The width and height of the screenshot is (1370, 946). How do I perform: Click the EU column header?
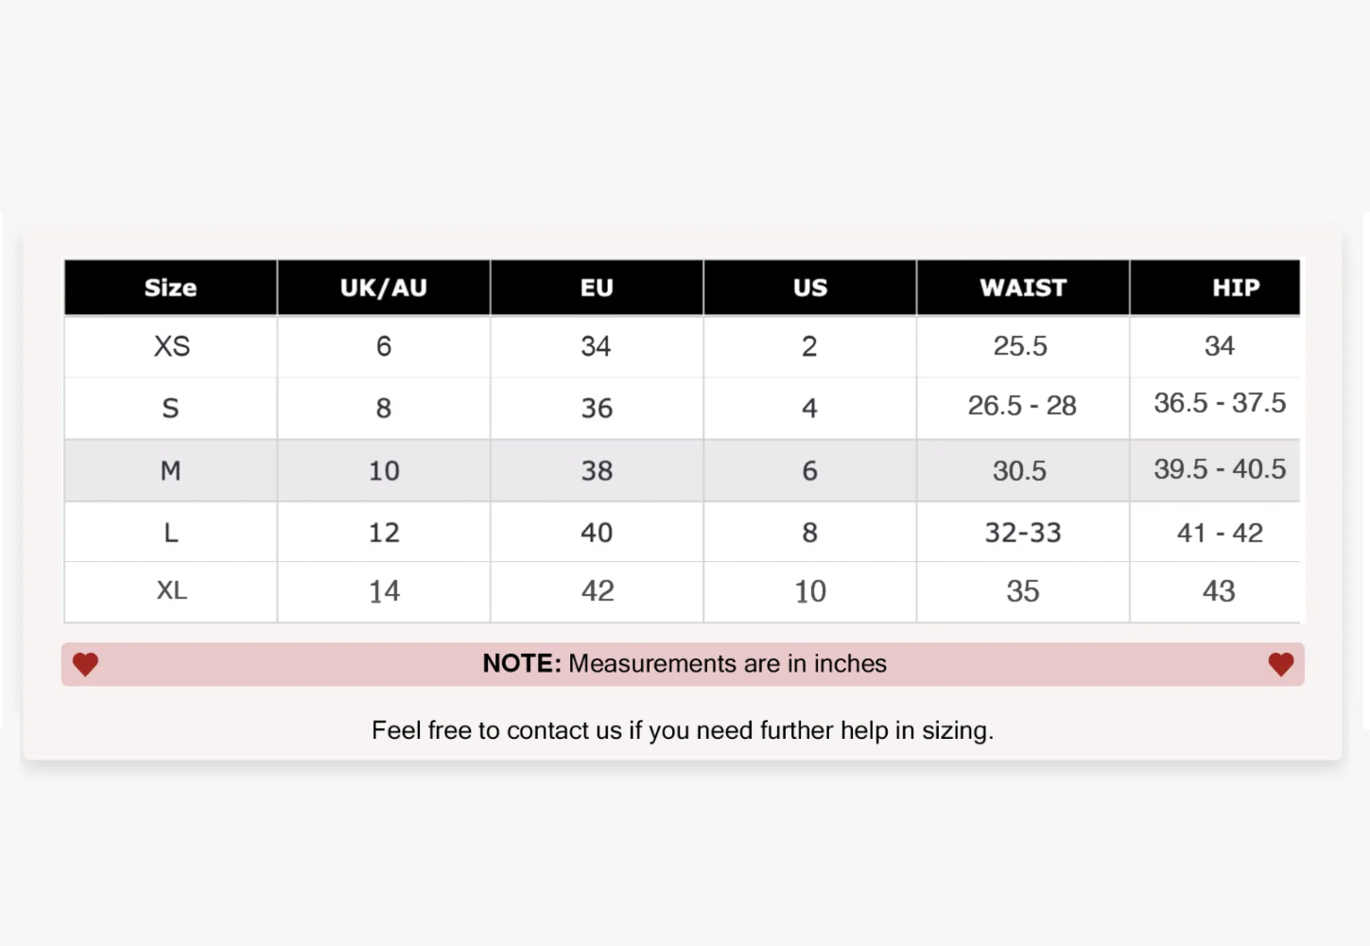pos(597,288)
